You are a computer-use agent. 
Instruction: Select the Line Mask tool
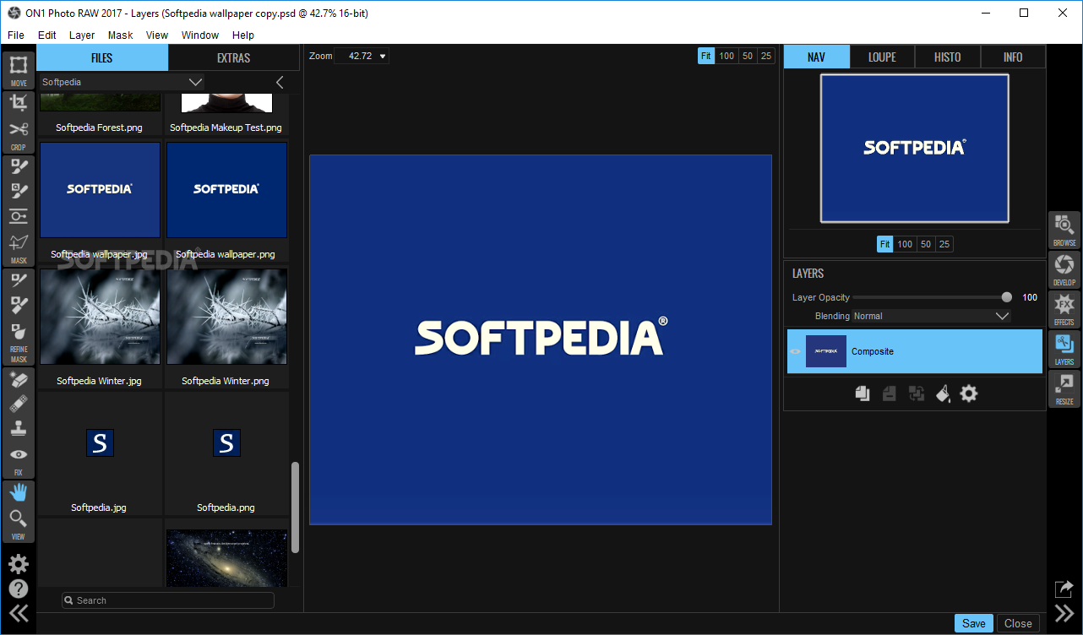click(19, 242)
